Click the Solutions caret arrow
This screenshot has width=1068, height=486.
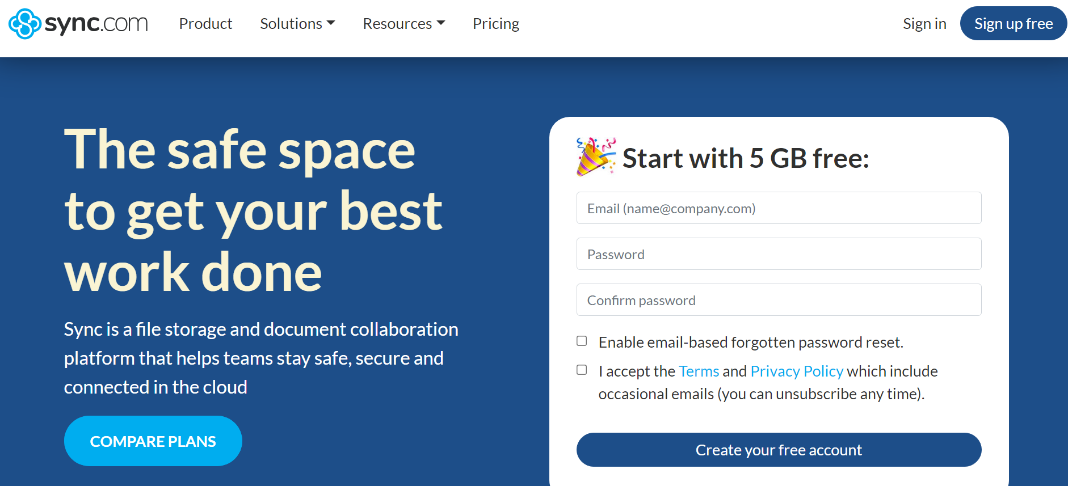[331, 23]
